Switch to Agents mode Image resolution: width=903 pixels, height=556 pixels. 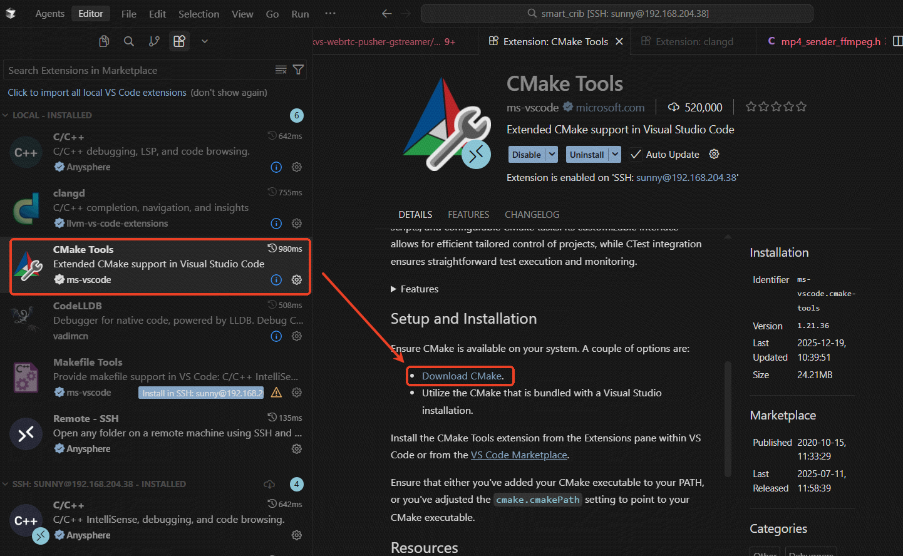click(x=50, y=13)
